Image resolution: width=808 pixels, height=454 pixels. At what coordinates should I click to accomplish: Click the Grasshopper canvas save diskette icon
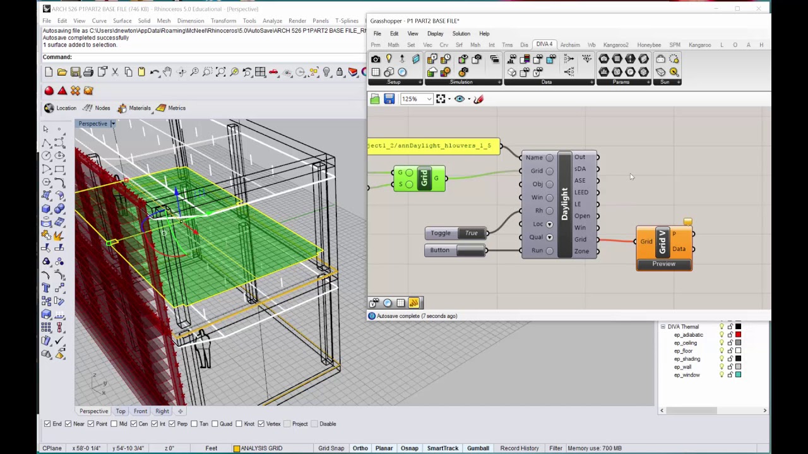click(x=389, y=99)
